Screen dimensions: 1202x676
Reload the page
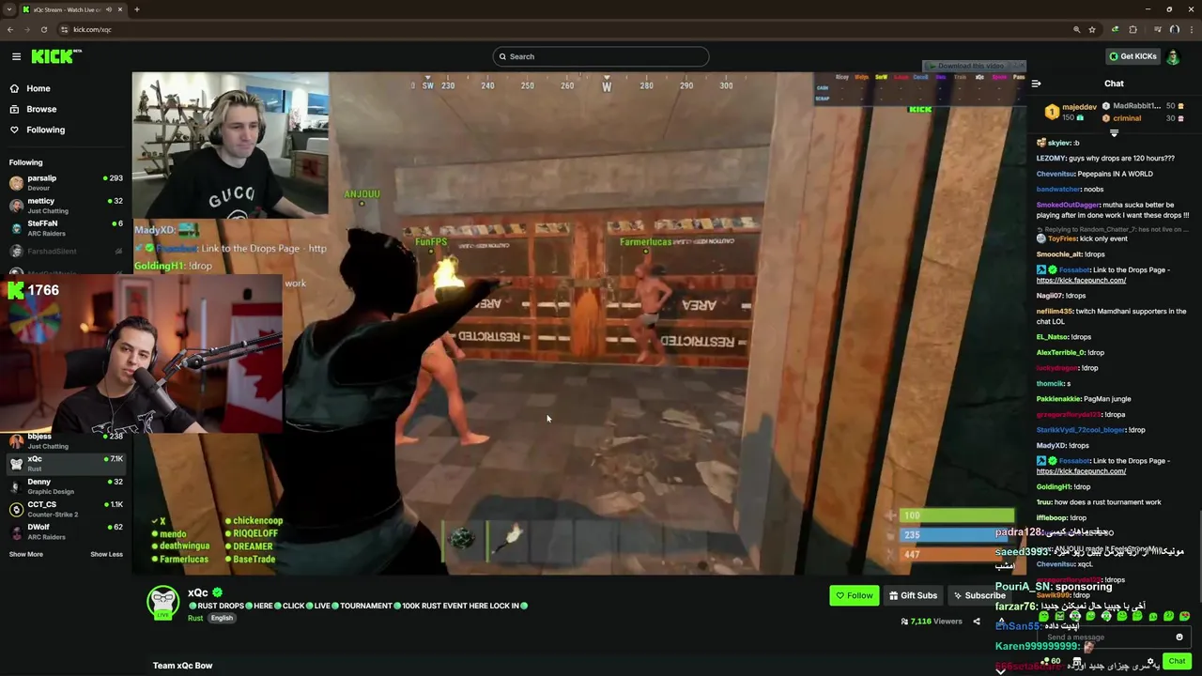tap(43, 29)
